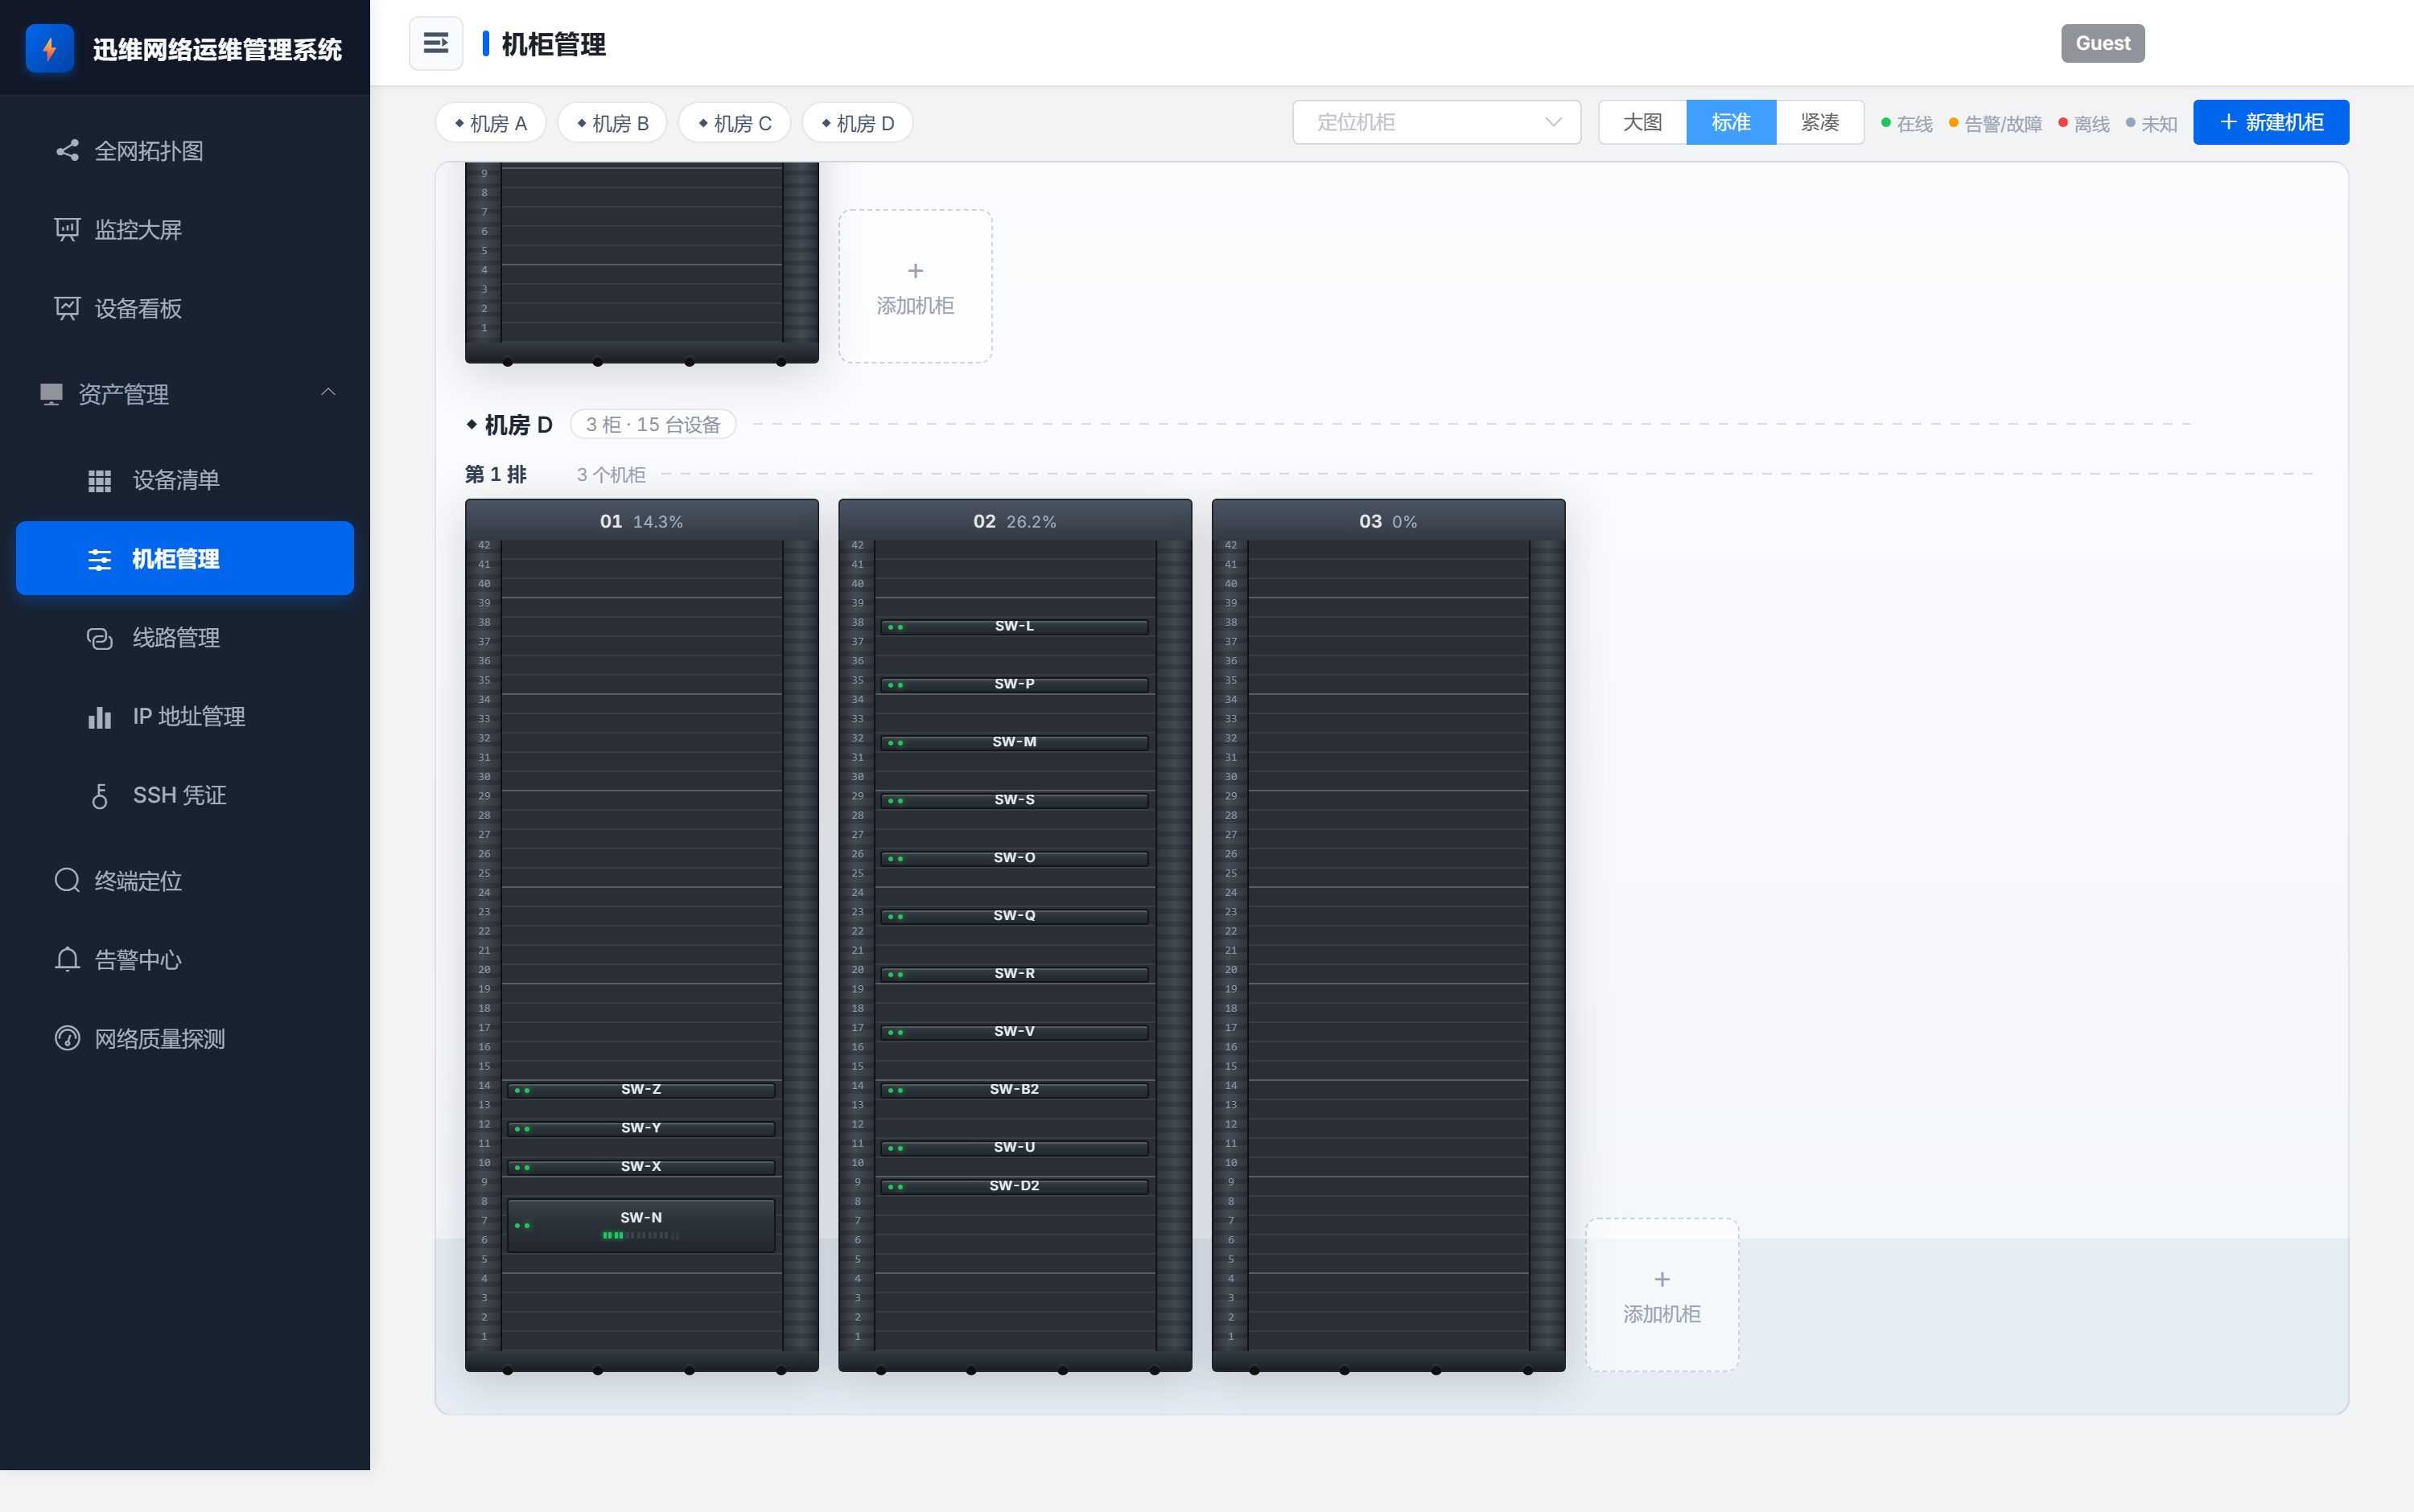Jump to 机房 A tab

490,123
